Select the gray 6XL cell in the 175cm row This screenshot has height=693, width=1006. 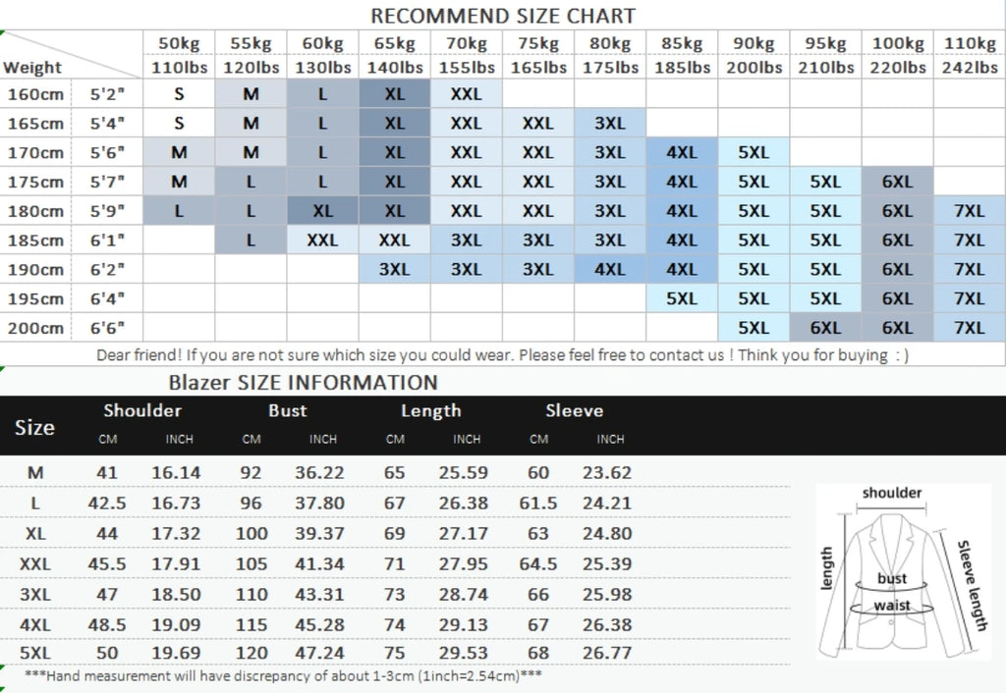[x=897, y=182]
